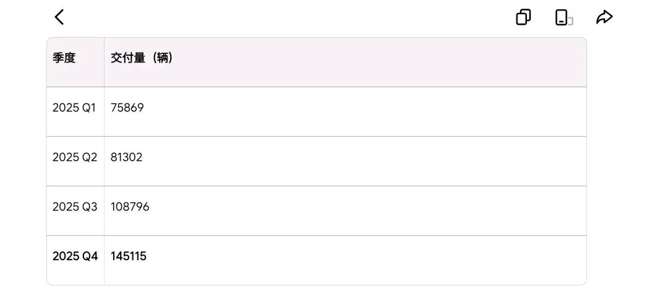Click blank area of the header row
The image size is (668, 304).
[x=379, y=63]
